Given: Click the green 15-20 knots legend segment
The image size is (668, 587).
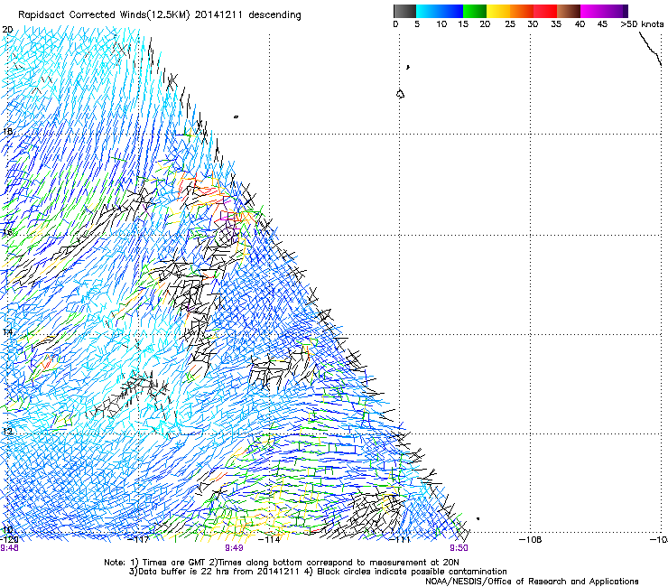Looking at the screenshot, I should click(475, 11).
